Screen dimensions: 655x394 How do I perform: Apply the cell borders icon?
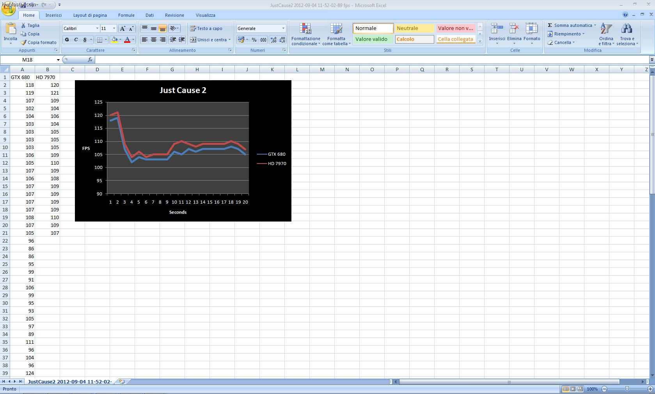click(x=100, y=40)
